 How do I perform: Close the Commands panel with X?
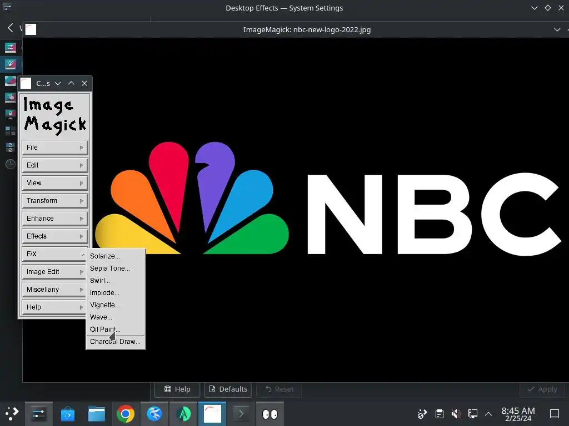(84, 83)
